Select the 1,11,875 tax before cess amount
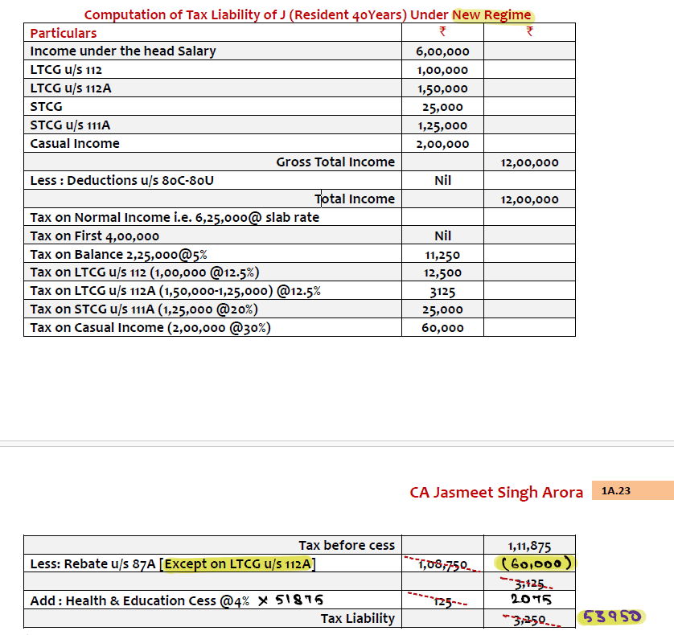 click(529, 546)
